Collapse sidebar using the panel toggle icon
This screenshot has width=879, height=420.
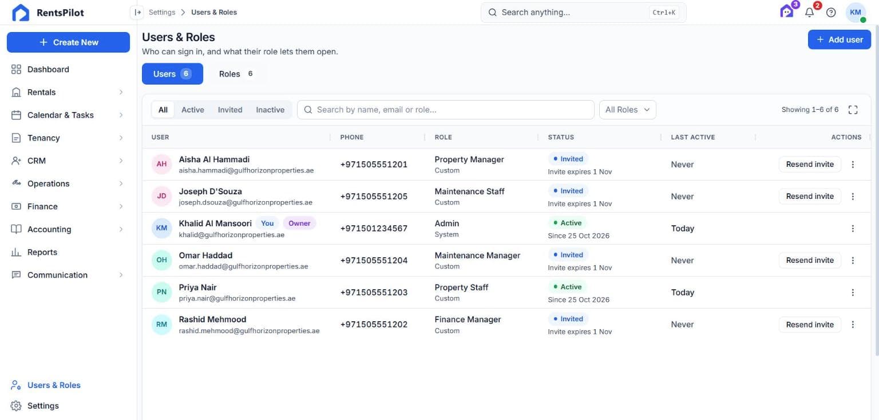tap(137, 12)
